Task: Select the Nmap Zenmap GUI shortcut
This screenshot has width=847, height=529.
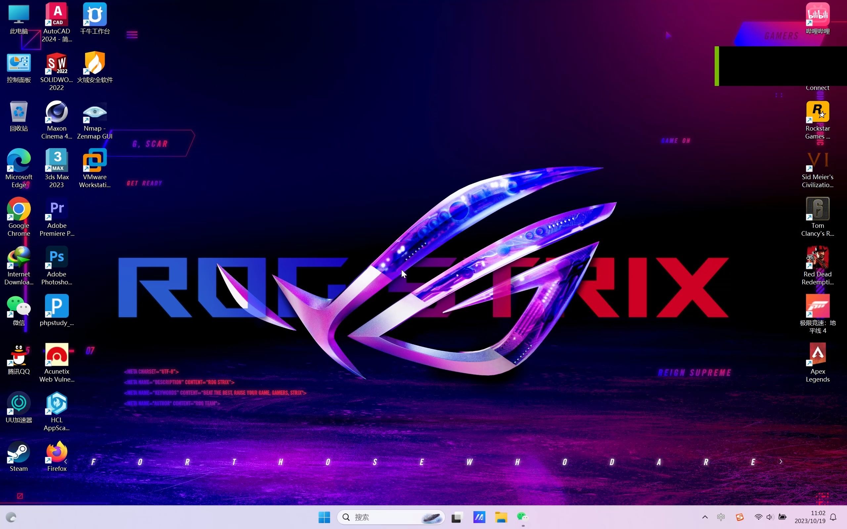Action: tap(95, 120)
